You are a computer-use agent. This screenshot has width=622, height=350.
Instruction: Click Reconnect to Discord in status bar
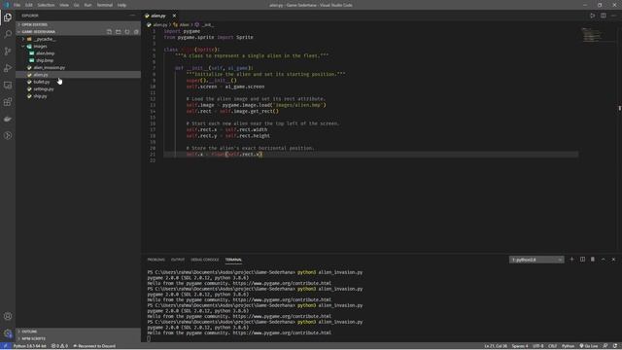[94, 346]
